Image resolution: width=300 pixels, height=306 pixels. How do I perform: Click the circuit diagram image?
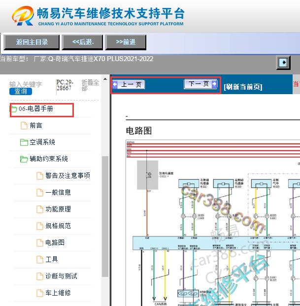(213, 222)
